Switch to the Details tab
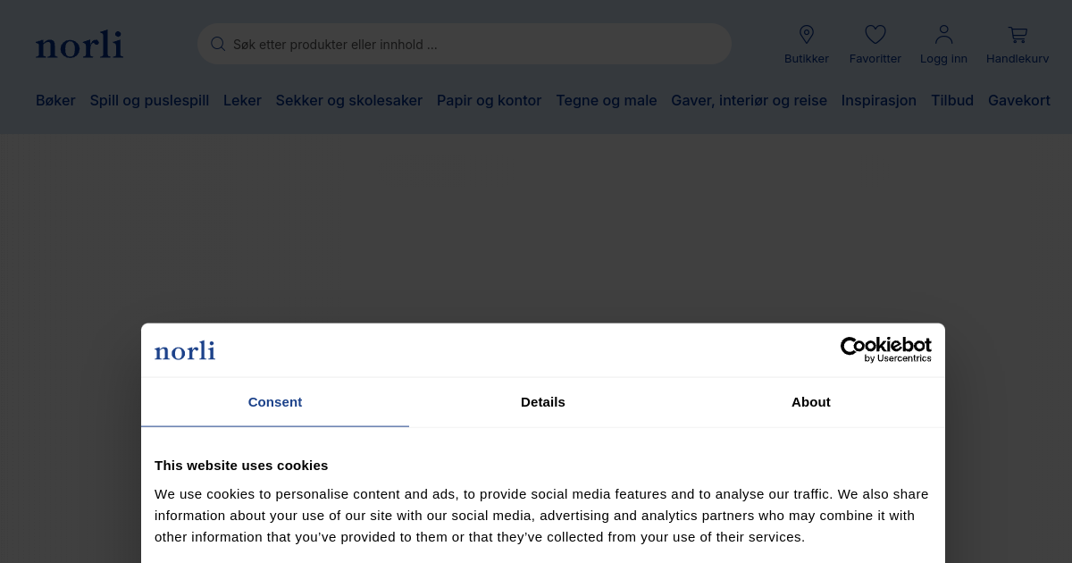The width and height of the screenshot is (1072, 563). (543, 402)
